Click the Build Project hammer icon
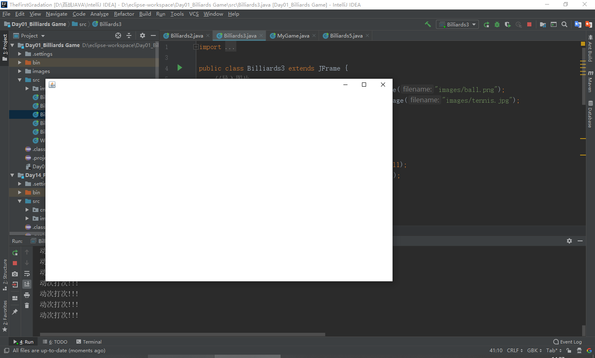595x358 pixels. (428, 24)
